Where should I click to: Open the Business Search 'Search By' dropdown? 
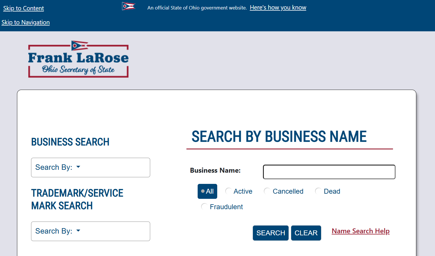click(90, 167)
